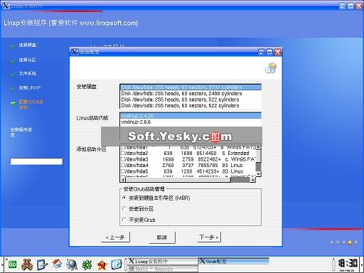Open the red star icon in taskbar
Viewport: 364px width, 273px height.
tap(102, 264)
